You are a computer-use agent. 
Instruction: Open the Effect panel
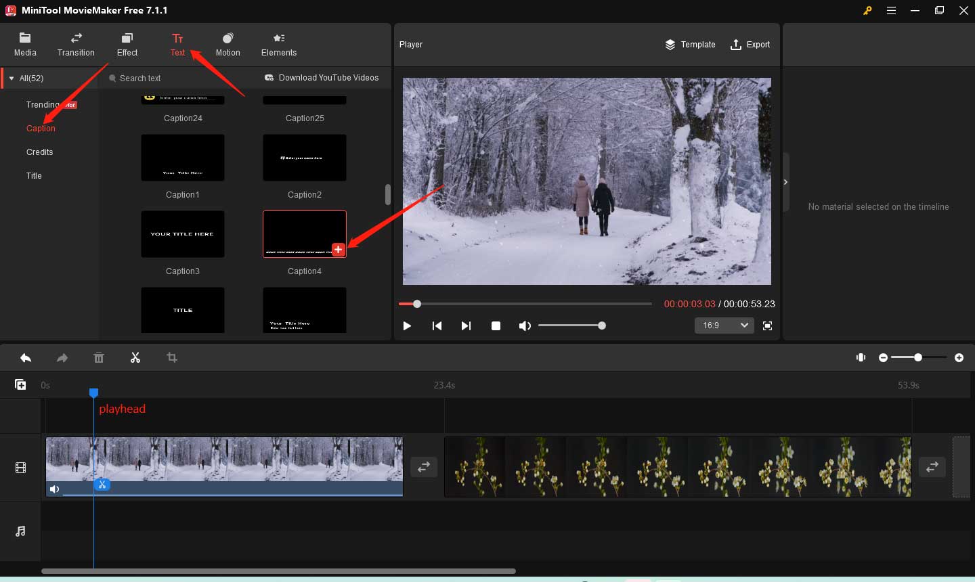(x=127, y=44)
